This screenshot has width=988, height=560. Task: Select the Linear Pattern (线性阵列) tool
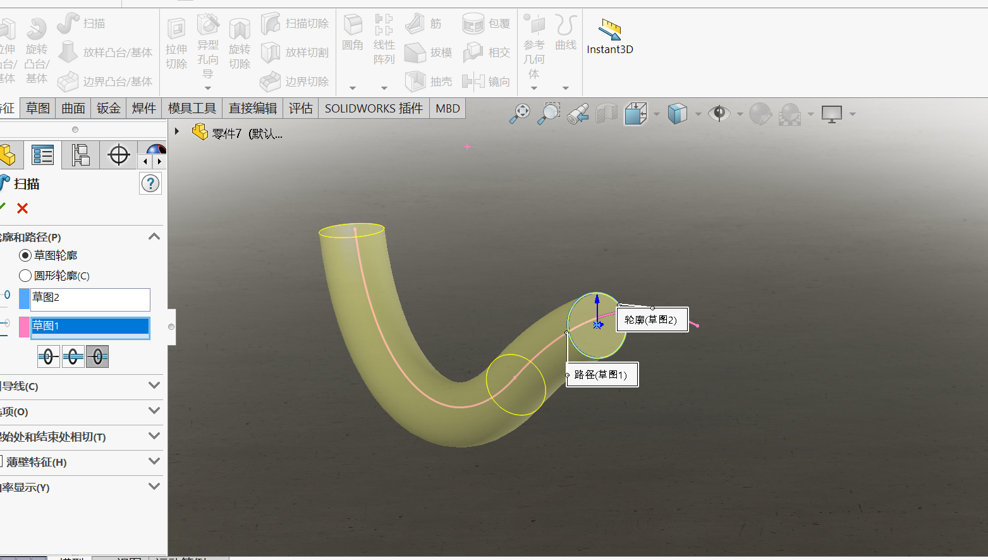pos(384,40)
